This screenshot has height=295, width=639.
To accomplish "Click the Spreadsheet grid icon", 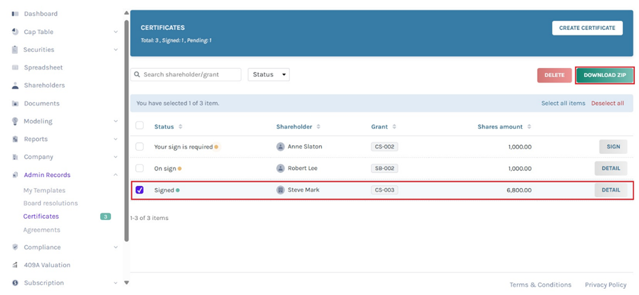I will click(x=15, y=67).
